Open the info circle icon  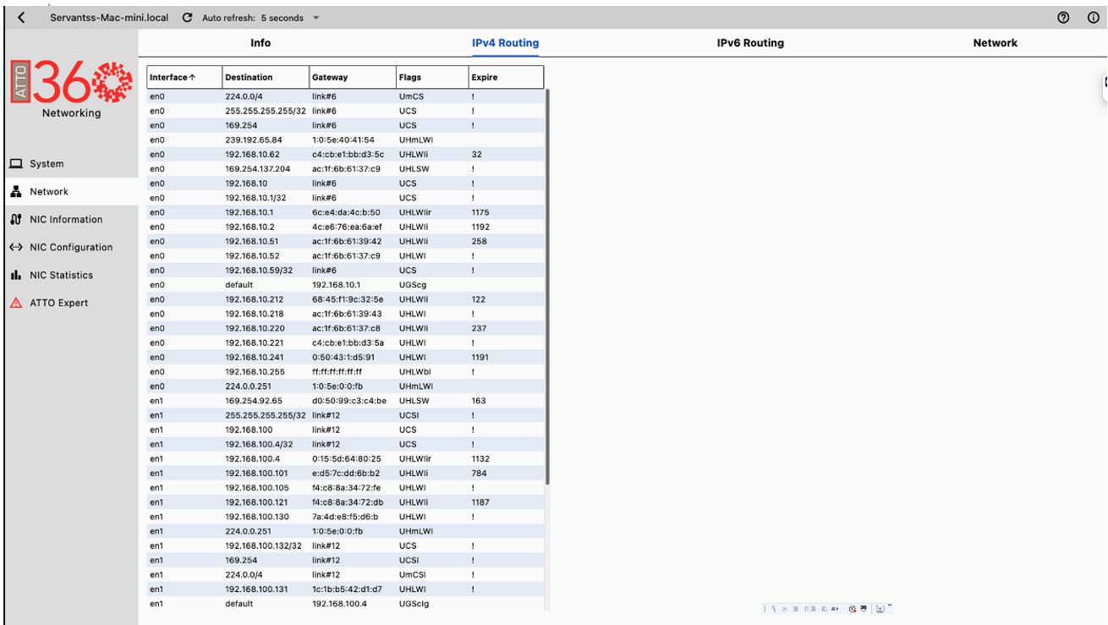pos(1093,18)
